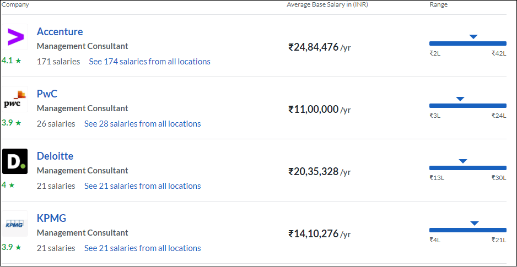Click Deloitte's Management Consultant title
The height and width of the screenshot is (267, 517).
[83, 171]
